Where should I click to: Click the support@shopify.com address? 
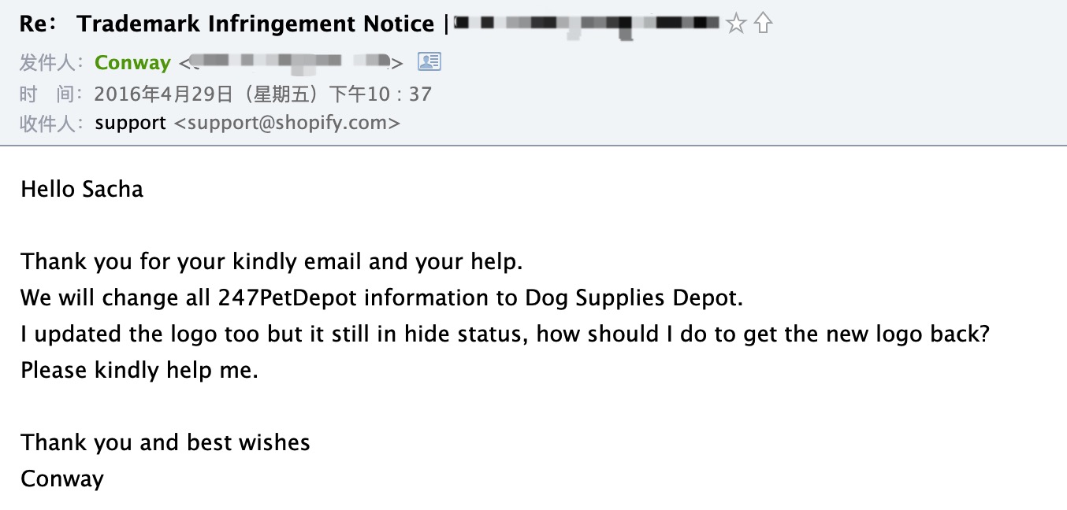pos(287,124)
